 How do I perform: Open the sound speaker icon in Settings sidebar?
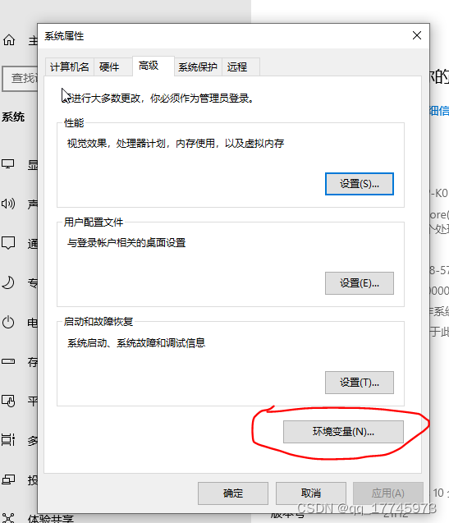point(8,203)
